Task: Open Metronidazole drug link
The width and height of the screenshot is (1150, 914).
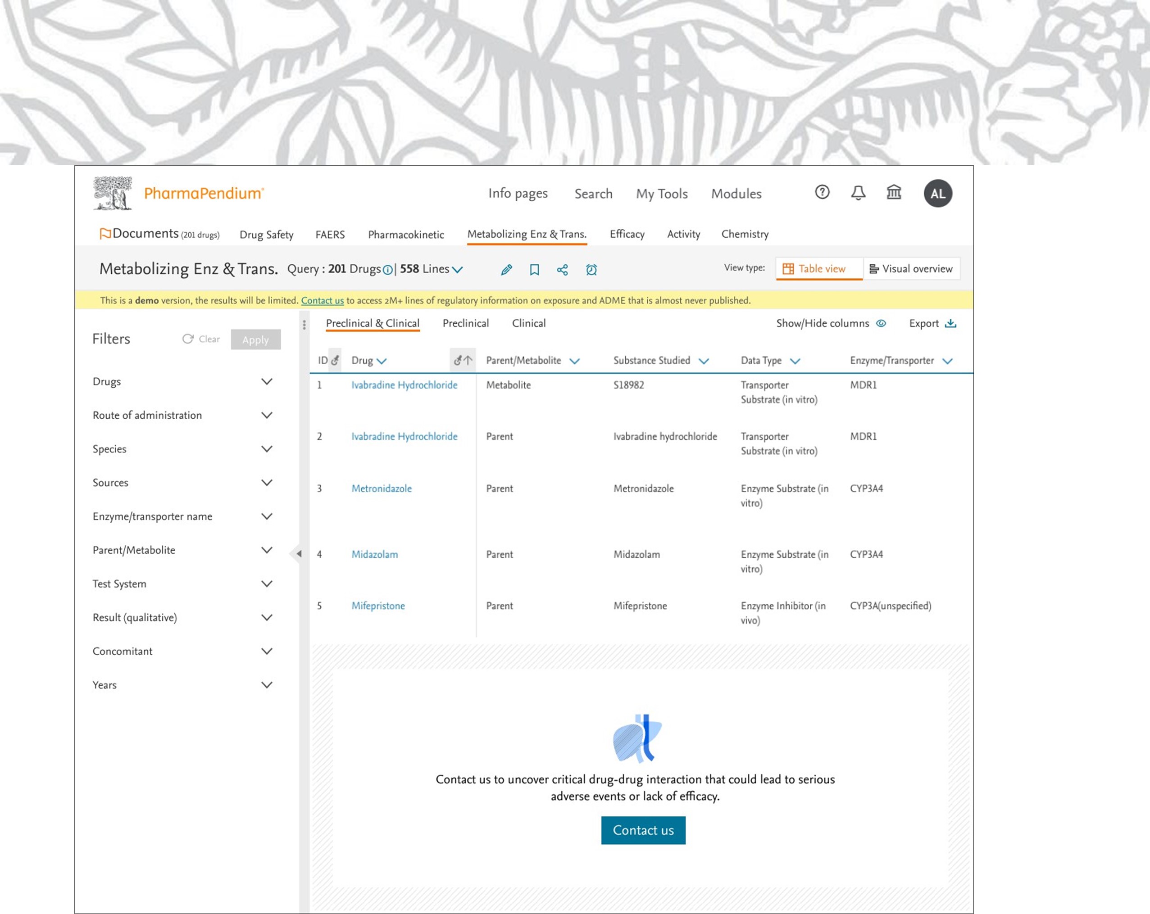Action: (x=382, y=488)
